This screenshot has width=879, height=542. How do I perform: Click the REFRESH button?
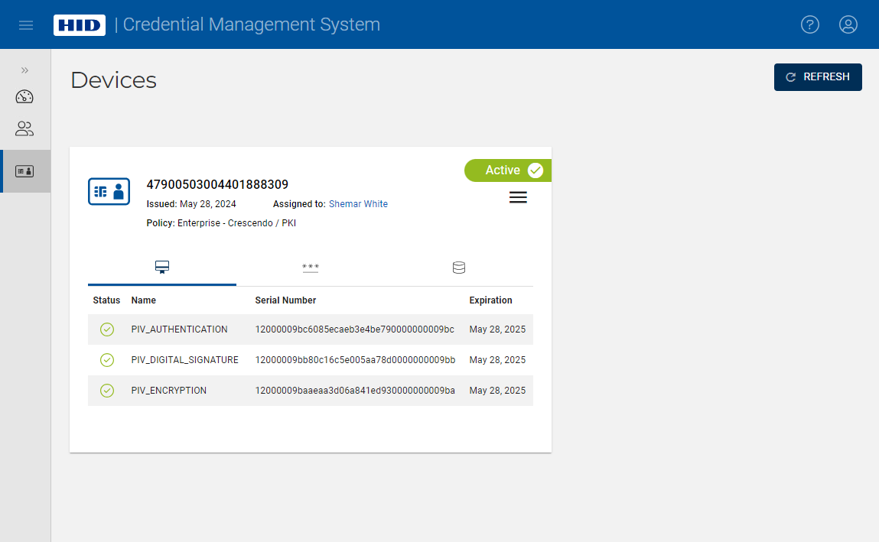[x=818, y=76]
